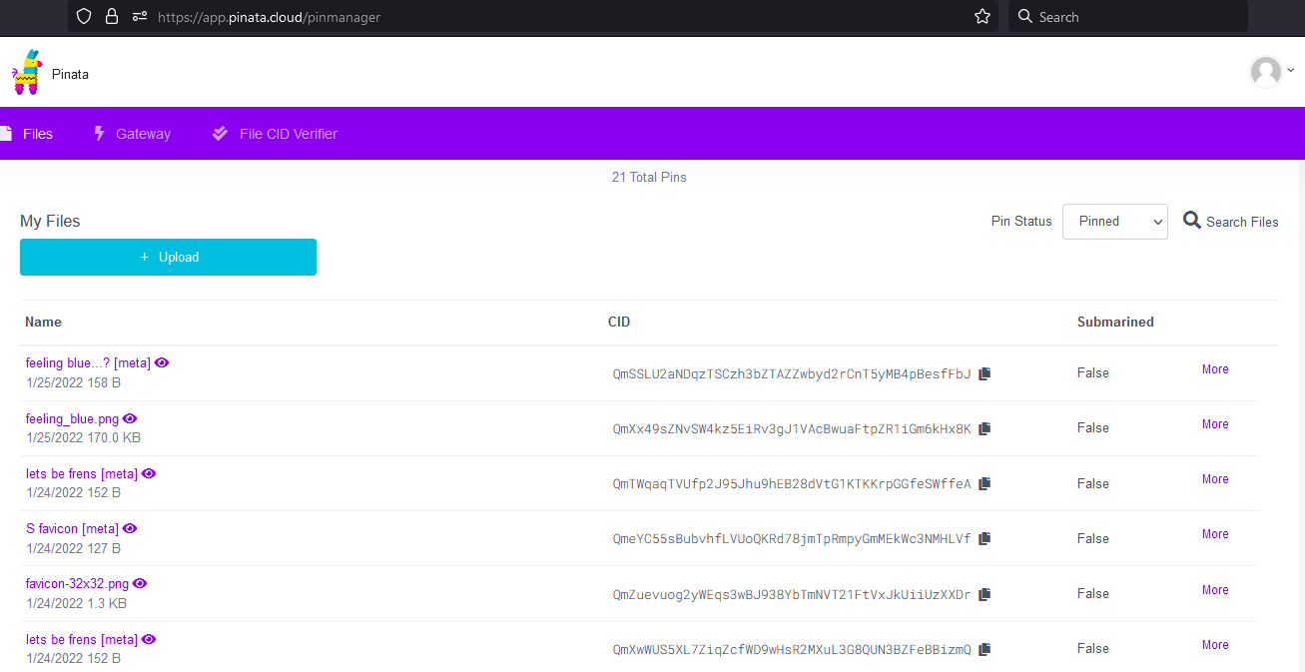Click the CID column header
The width and height of the screenshot is (1305, 672).
point(619,322)
